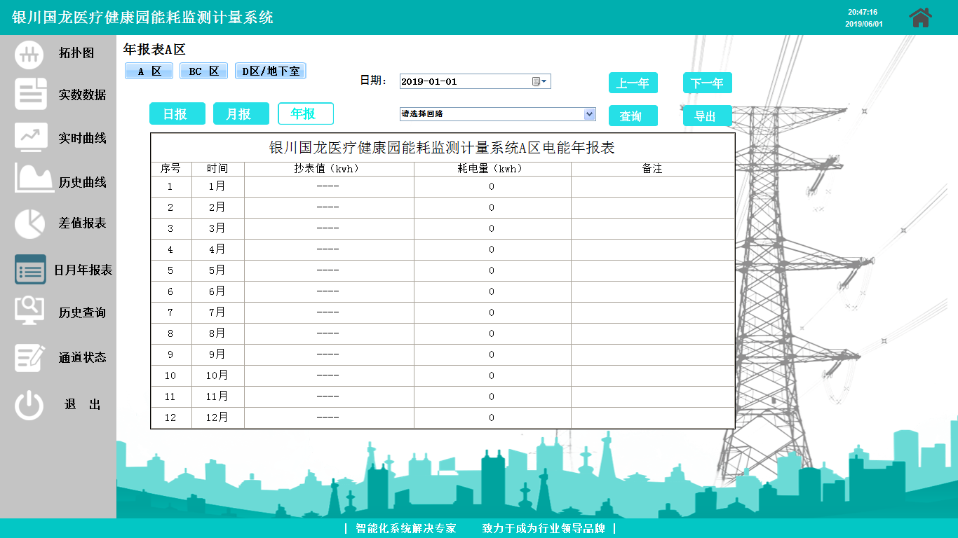
Task: Expand the circuit selection (请选择回路) dropdown
Action: [589, 114]
